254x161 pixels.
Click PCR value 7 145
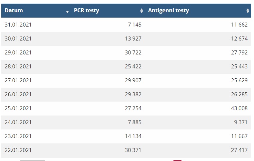134,25
